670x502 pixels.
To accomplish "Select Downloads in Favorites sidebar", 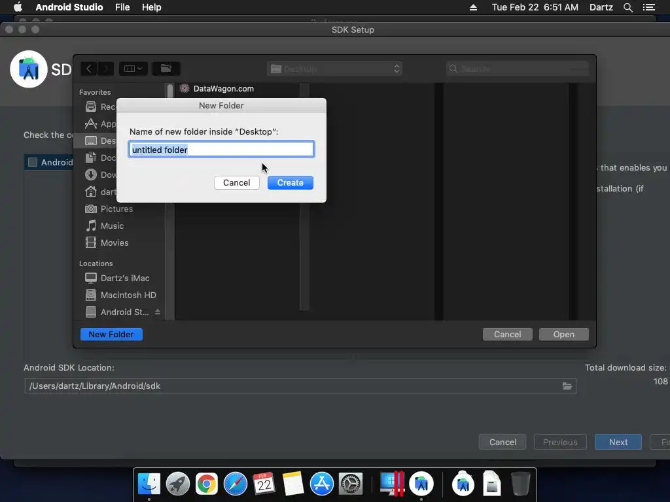I will pyautogui.click(x=101, y=175).
